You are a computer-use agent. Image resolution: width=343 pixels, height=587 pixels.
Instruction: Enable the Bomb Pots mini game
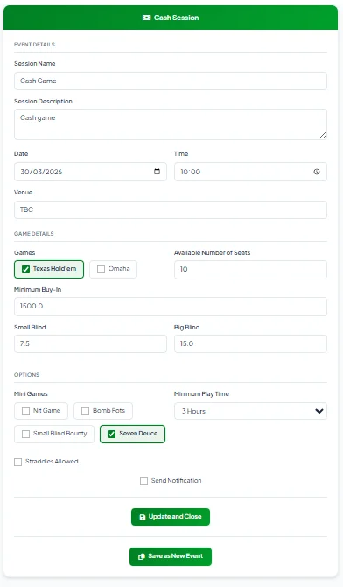pos(85,411)
